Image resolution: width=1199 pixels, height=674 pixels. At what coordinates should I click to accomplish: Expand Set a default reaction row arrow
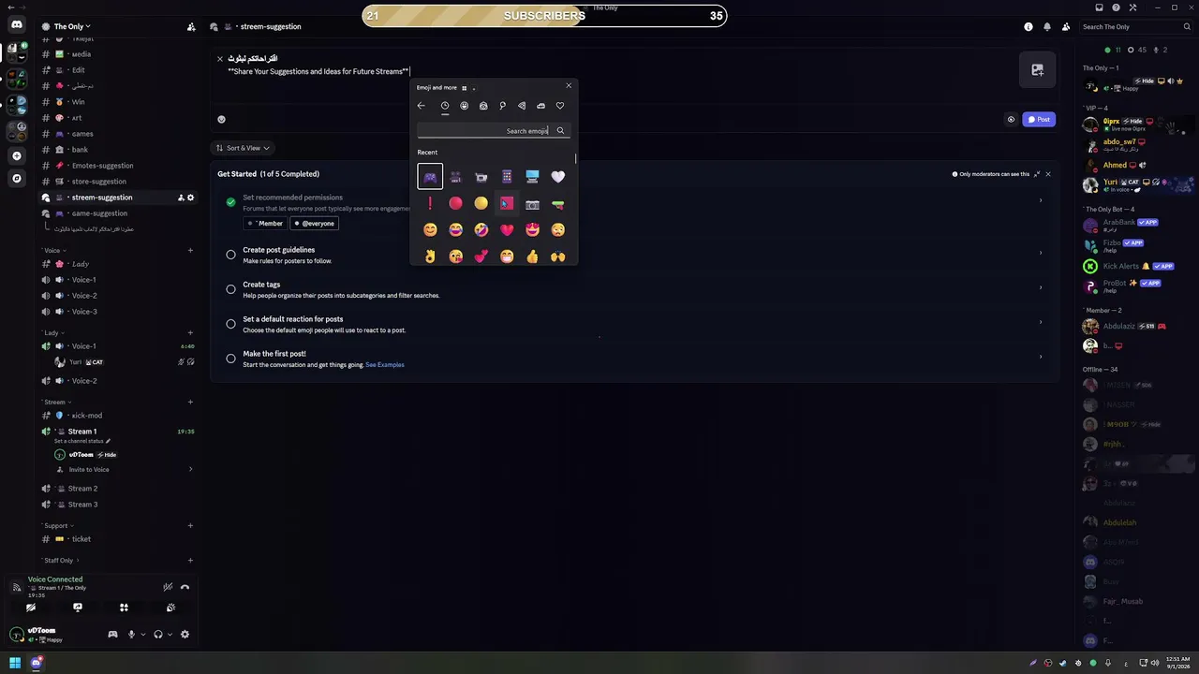pyautogui.click(x=1040, y=322)
